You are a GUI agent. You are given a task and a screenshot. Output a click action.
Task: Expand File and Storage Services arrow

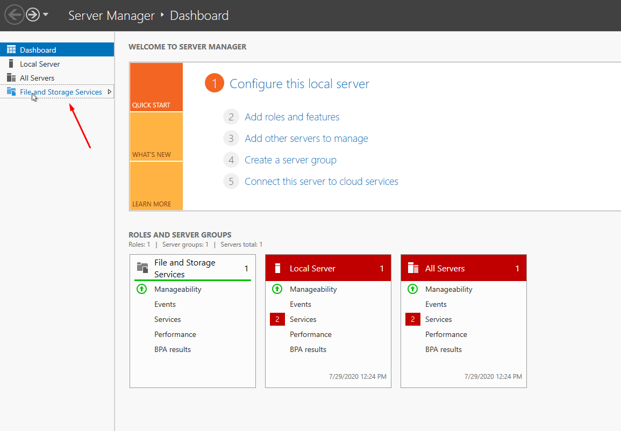coord(110,92)
